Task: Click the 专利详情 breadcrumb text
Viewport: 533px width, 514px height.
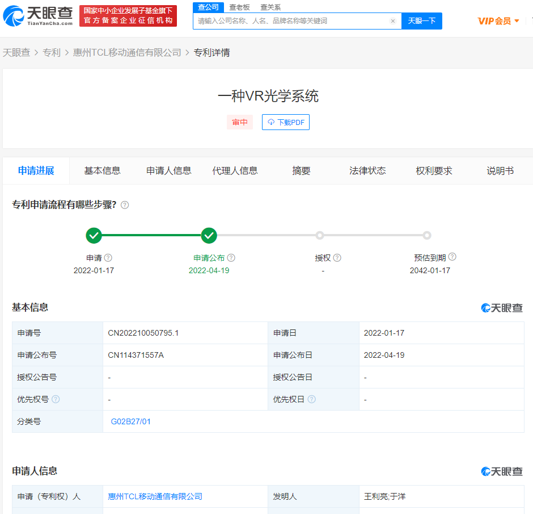Action: [x=211, y=52]
